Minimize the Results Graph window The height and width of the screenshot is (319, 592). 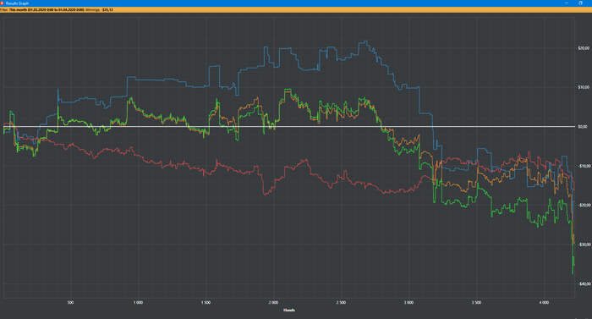(x=567, y=3)
